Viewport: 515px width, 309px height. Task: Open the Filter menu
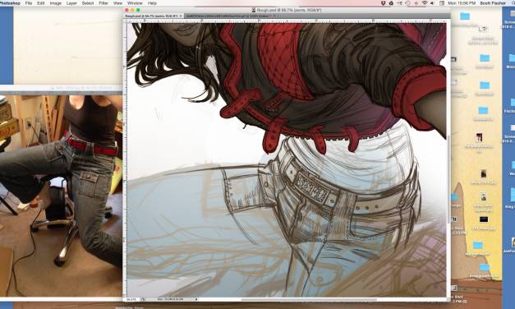[x=103, y=3]
